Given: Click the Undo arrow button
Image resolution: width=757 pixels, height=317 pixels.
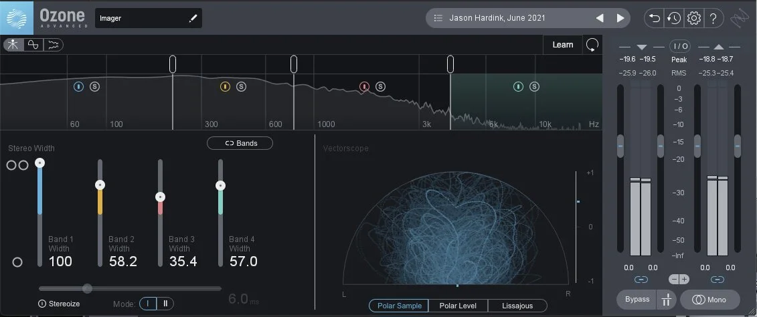Looking at the screenshot, I should pos(654,18).
